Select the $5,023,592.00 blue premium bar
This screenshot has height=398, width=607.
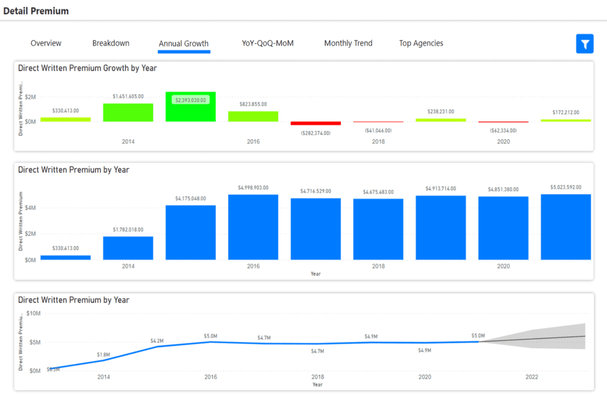(x=566, y=227)
